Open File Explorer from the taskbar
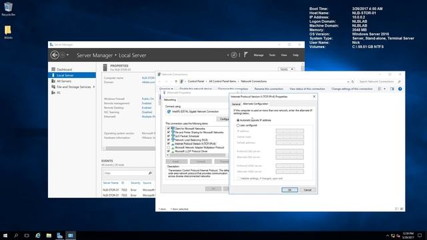This screenshot has width=427, height=240. [x=49, y=235]
